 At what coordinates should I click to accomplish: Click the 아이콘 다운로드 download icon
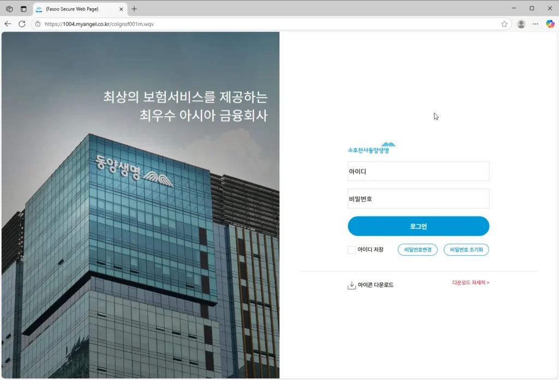[x=352, y=285]
